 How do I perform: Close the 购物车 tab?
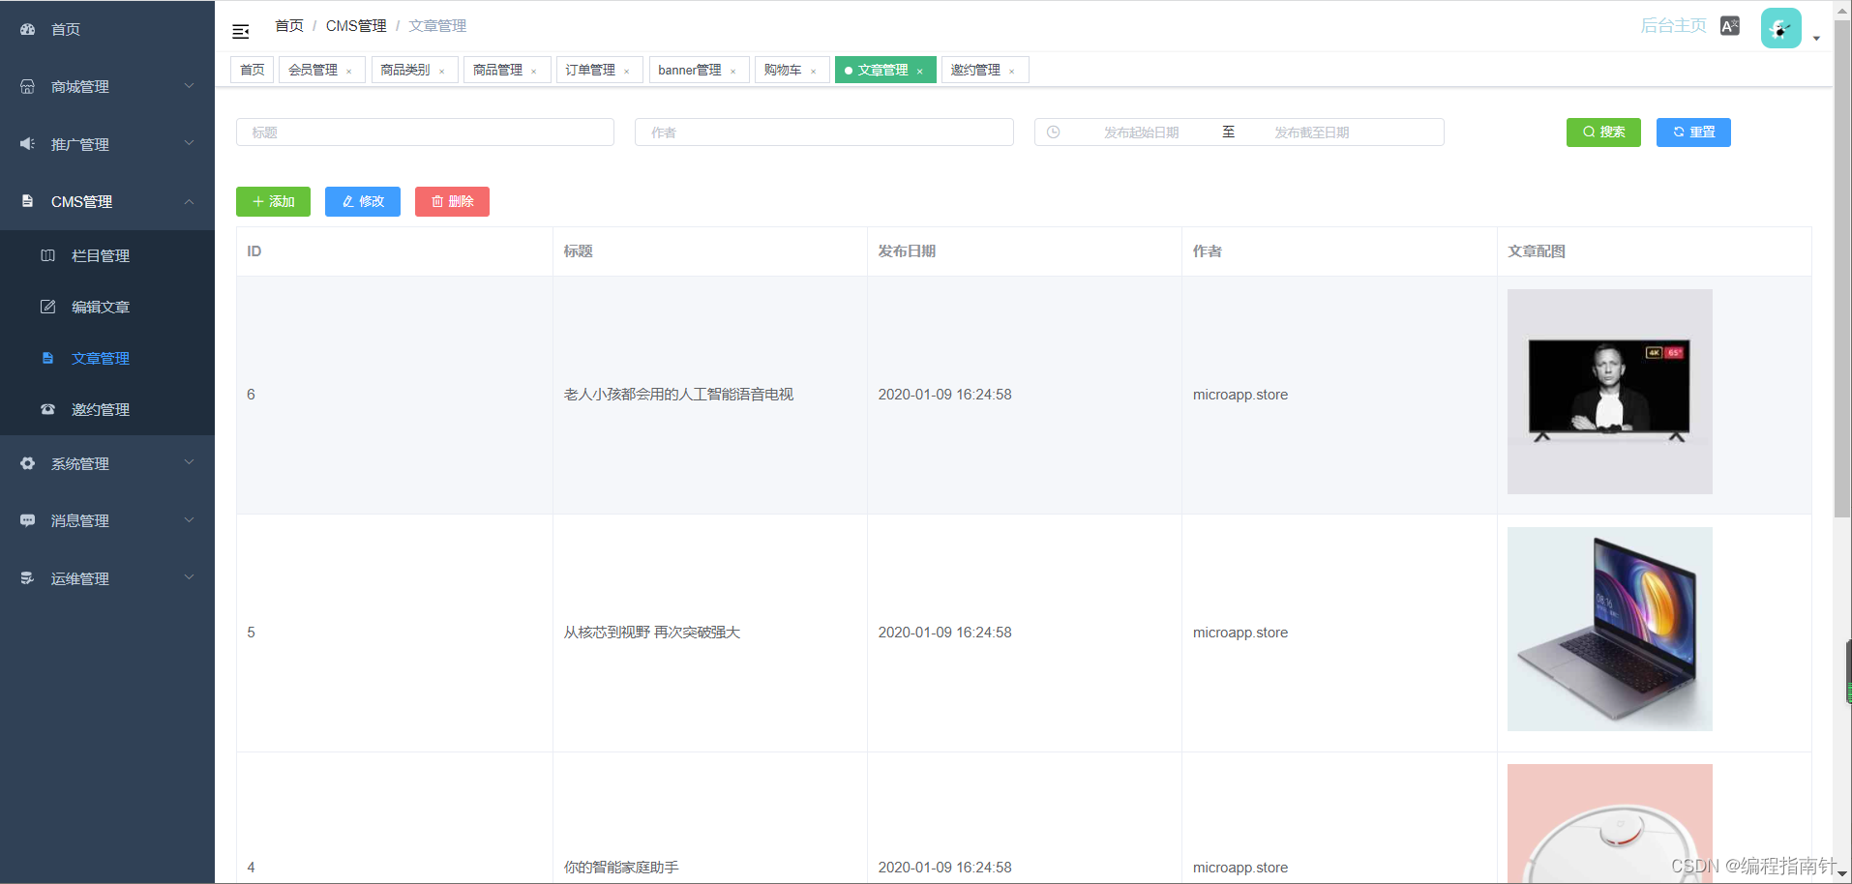click(x=814, y=71)
